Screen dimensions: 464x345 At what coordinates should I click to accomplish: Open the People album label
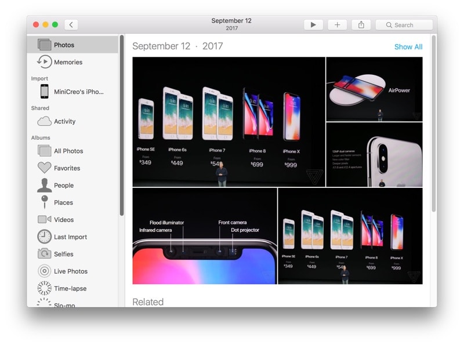tap(64, 185)
